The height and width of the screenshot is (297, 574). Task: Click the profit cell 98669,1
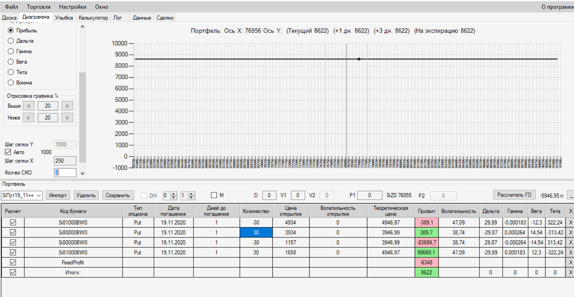[x=427, y=252]
